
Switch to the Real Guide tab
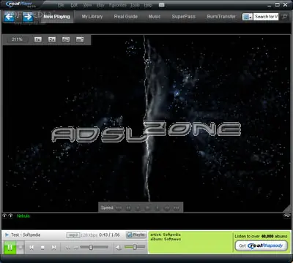(x=126, y=17)
